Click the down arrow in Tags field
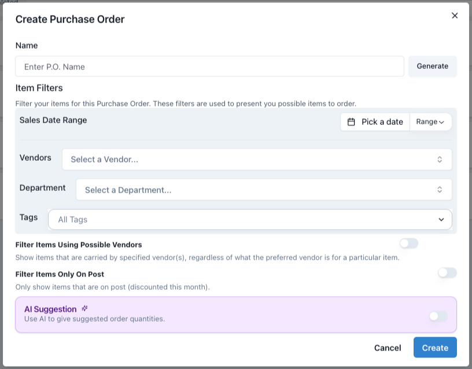 (x=441, y=220)
